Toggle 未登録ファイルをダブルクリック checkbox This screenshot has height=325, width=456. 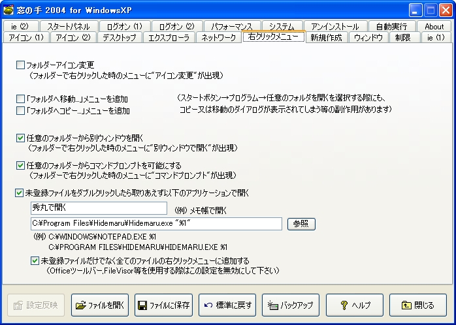(x=19, y=193)
